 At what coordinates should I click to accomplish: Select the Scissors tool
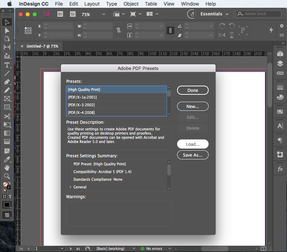[x=7, y=116]
